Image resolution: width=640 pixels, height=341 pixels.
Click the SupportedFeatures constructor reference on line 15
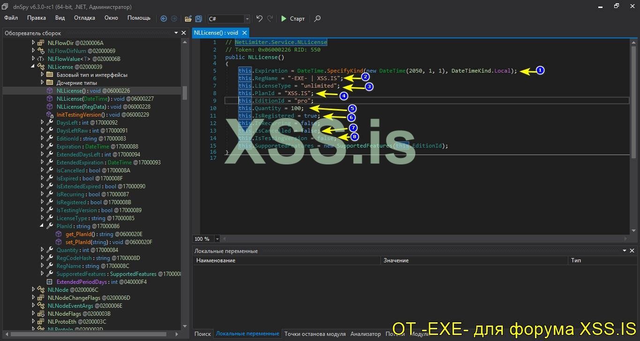tap(364, 146)
